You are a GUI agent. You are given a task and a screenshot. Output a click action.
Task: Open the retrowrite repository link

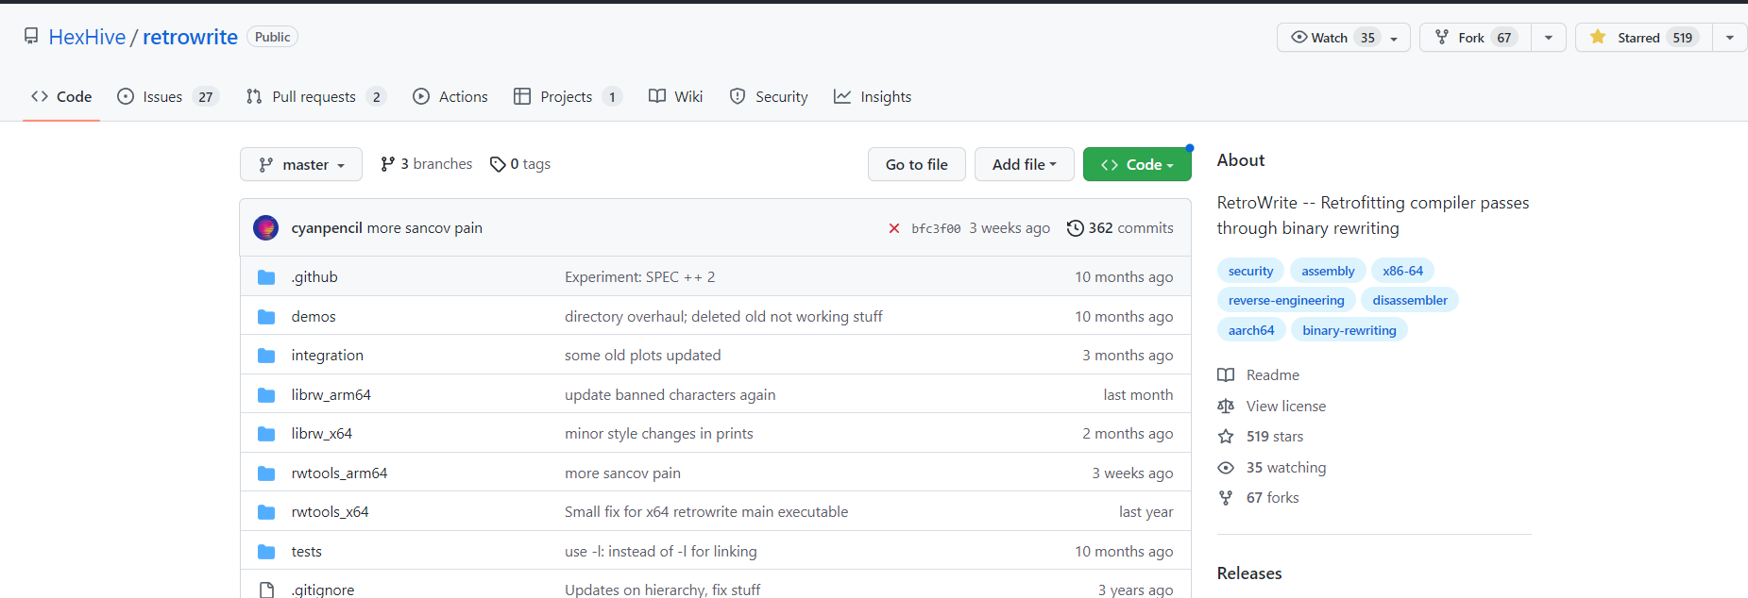[x=190, y=37]
